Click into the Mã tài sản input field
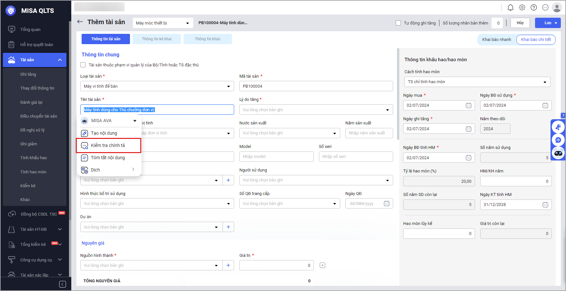The height and width of the screenshot is (291, 566). pos(316,86)
